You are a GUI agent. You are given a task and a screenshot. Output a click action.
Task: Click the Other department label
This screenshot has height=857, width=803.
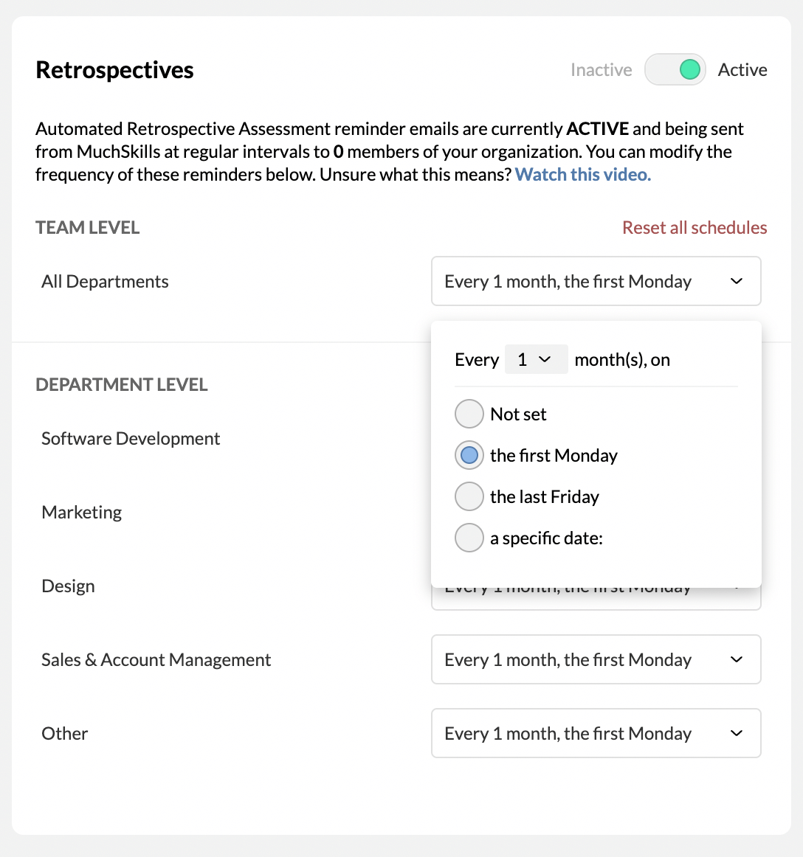[64, 734]
